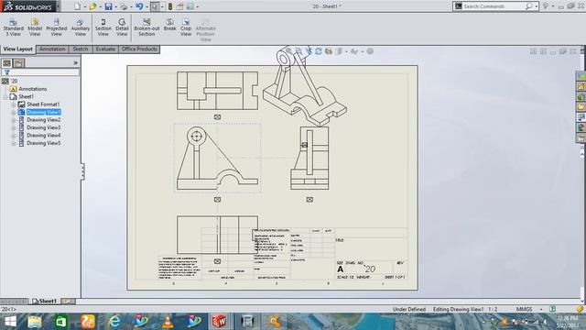Switch to the Evaluate tab
Screen dimensions: 586x330
105,49
